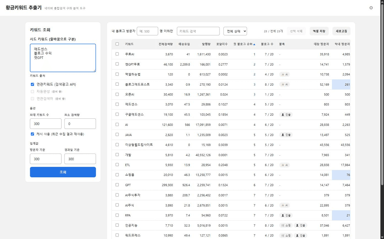Focus the 시드 키워드 text area
Image resolution: width=384 pixels, height=239 pixels.
63,58
